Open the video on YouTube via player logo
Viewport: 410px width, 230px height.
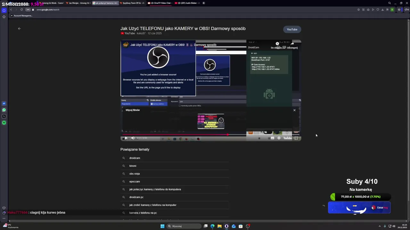[x=288, y=138]
